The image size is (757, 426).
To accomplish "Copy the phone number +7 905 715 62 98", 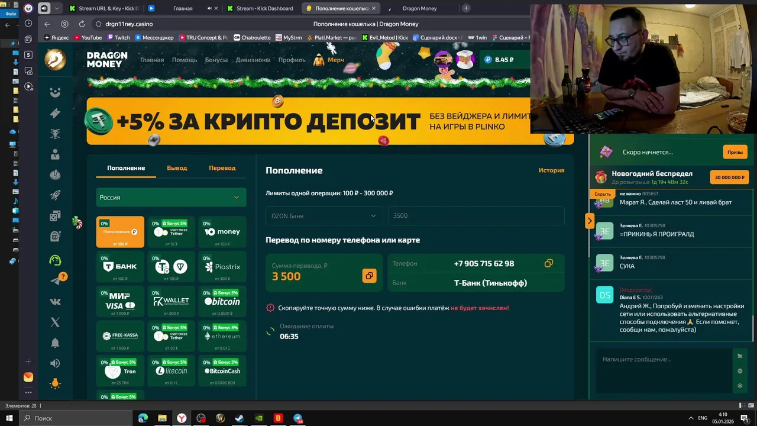I will [549, 263].
